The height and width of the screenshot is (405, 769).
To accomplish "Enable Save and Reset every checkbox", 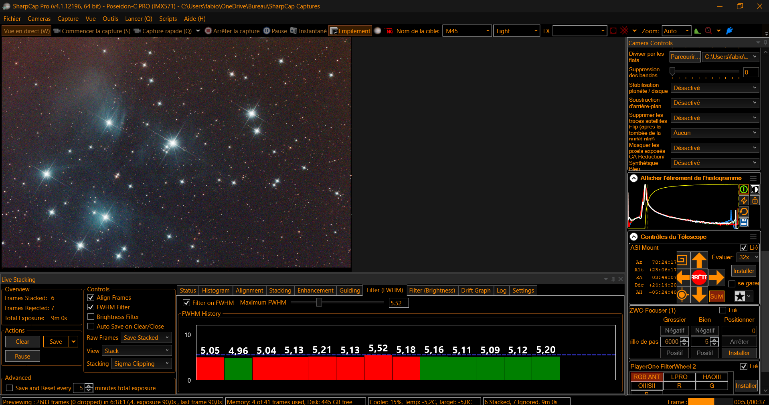I will (10, 388).
